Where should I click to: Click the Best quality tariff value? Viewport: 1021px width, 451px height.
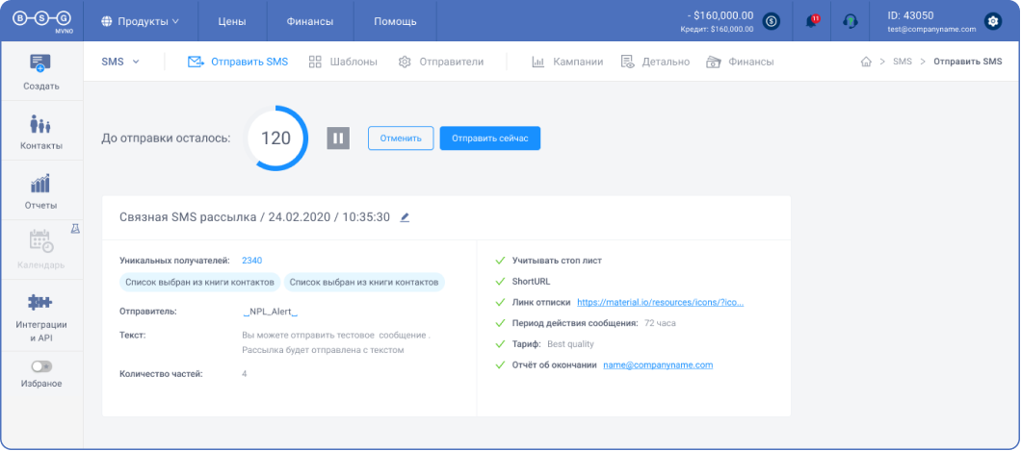point(570,343)
